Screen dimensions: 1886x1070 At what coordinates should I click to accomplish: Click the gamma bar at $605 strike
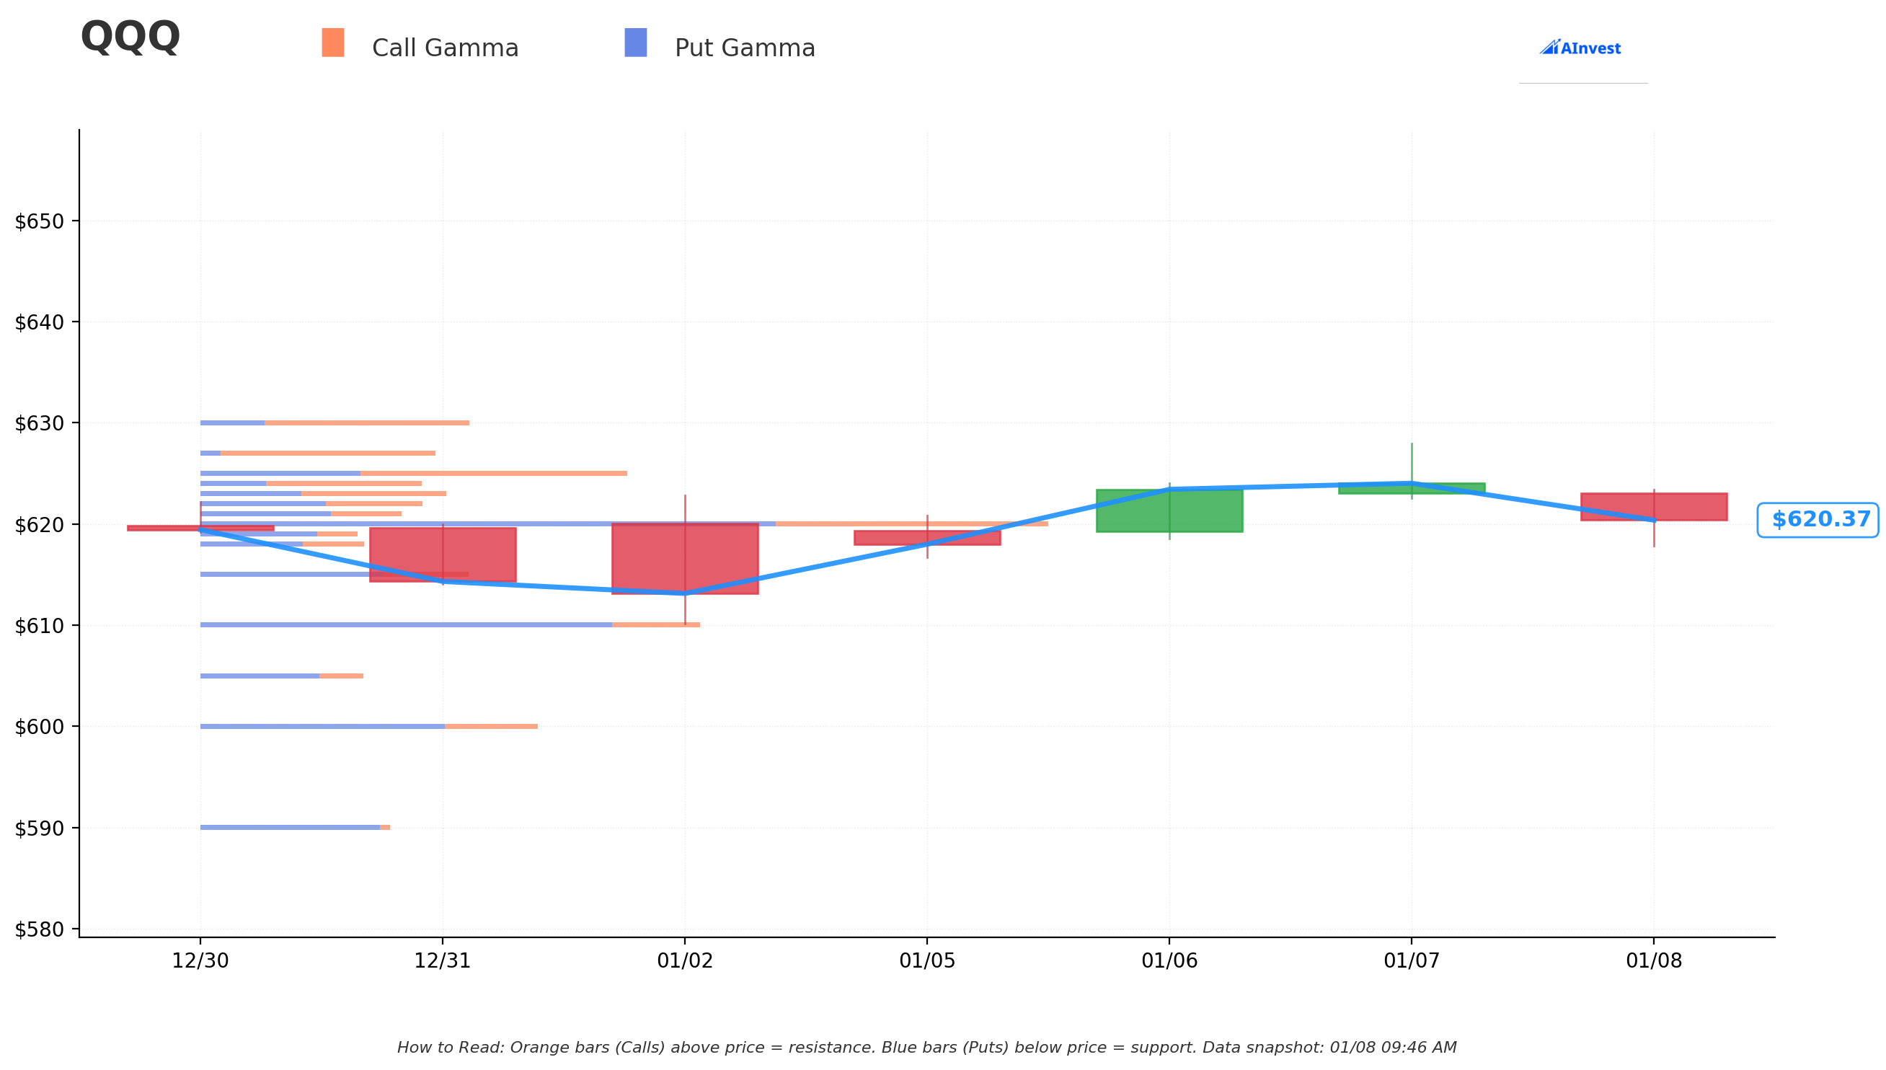coord(281,676)
